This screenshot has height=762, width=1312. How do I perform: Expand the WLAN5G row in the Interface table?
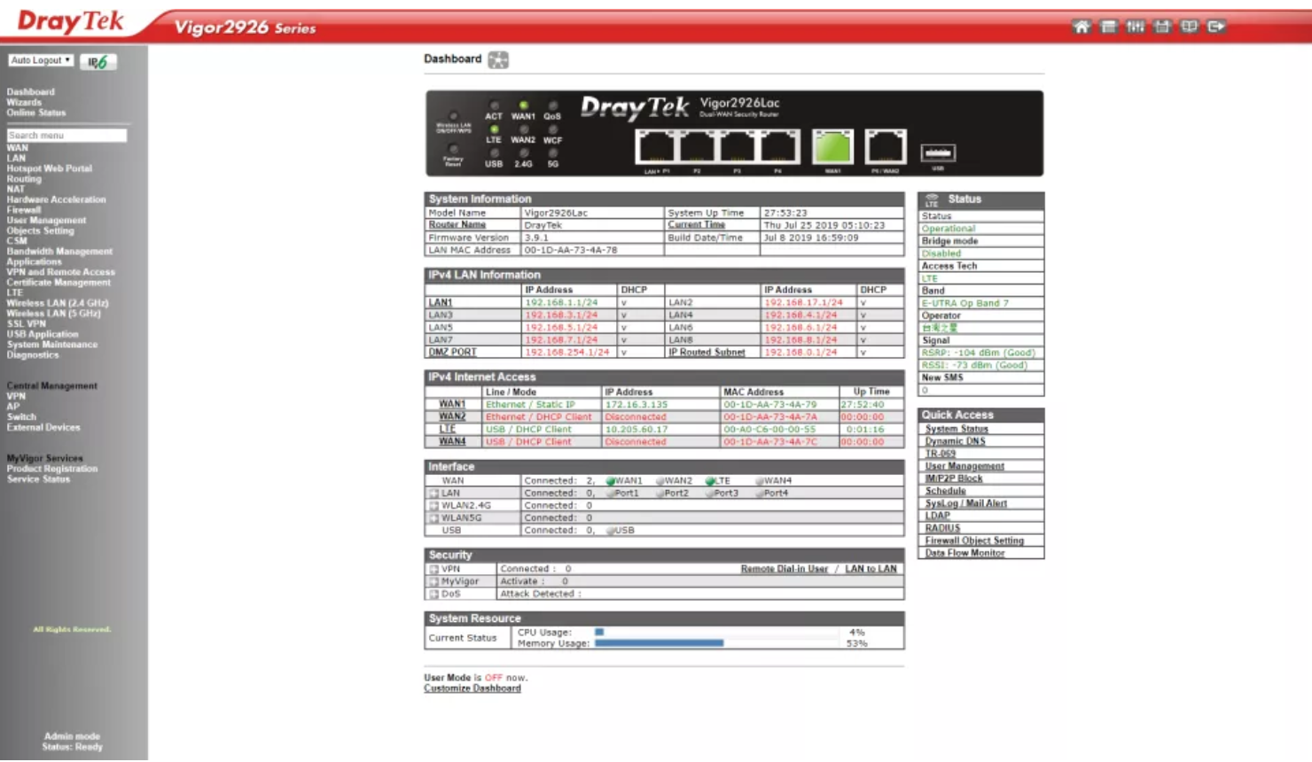(434, 518)
